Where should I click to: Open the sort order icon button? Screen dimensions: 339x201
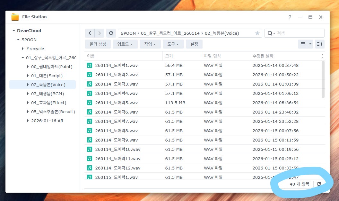319,44
